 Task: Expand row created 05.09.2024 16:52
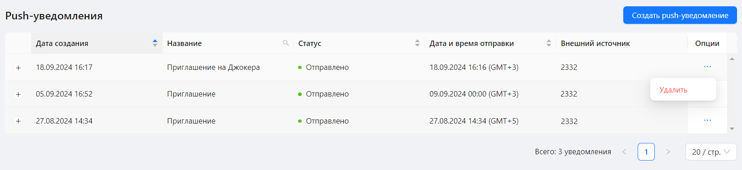pos(19,94)
